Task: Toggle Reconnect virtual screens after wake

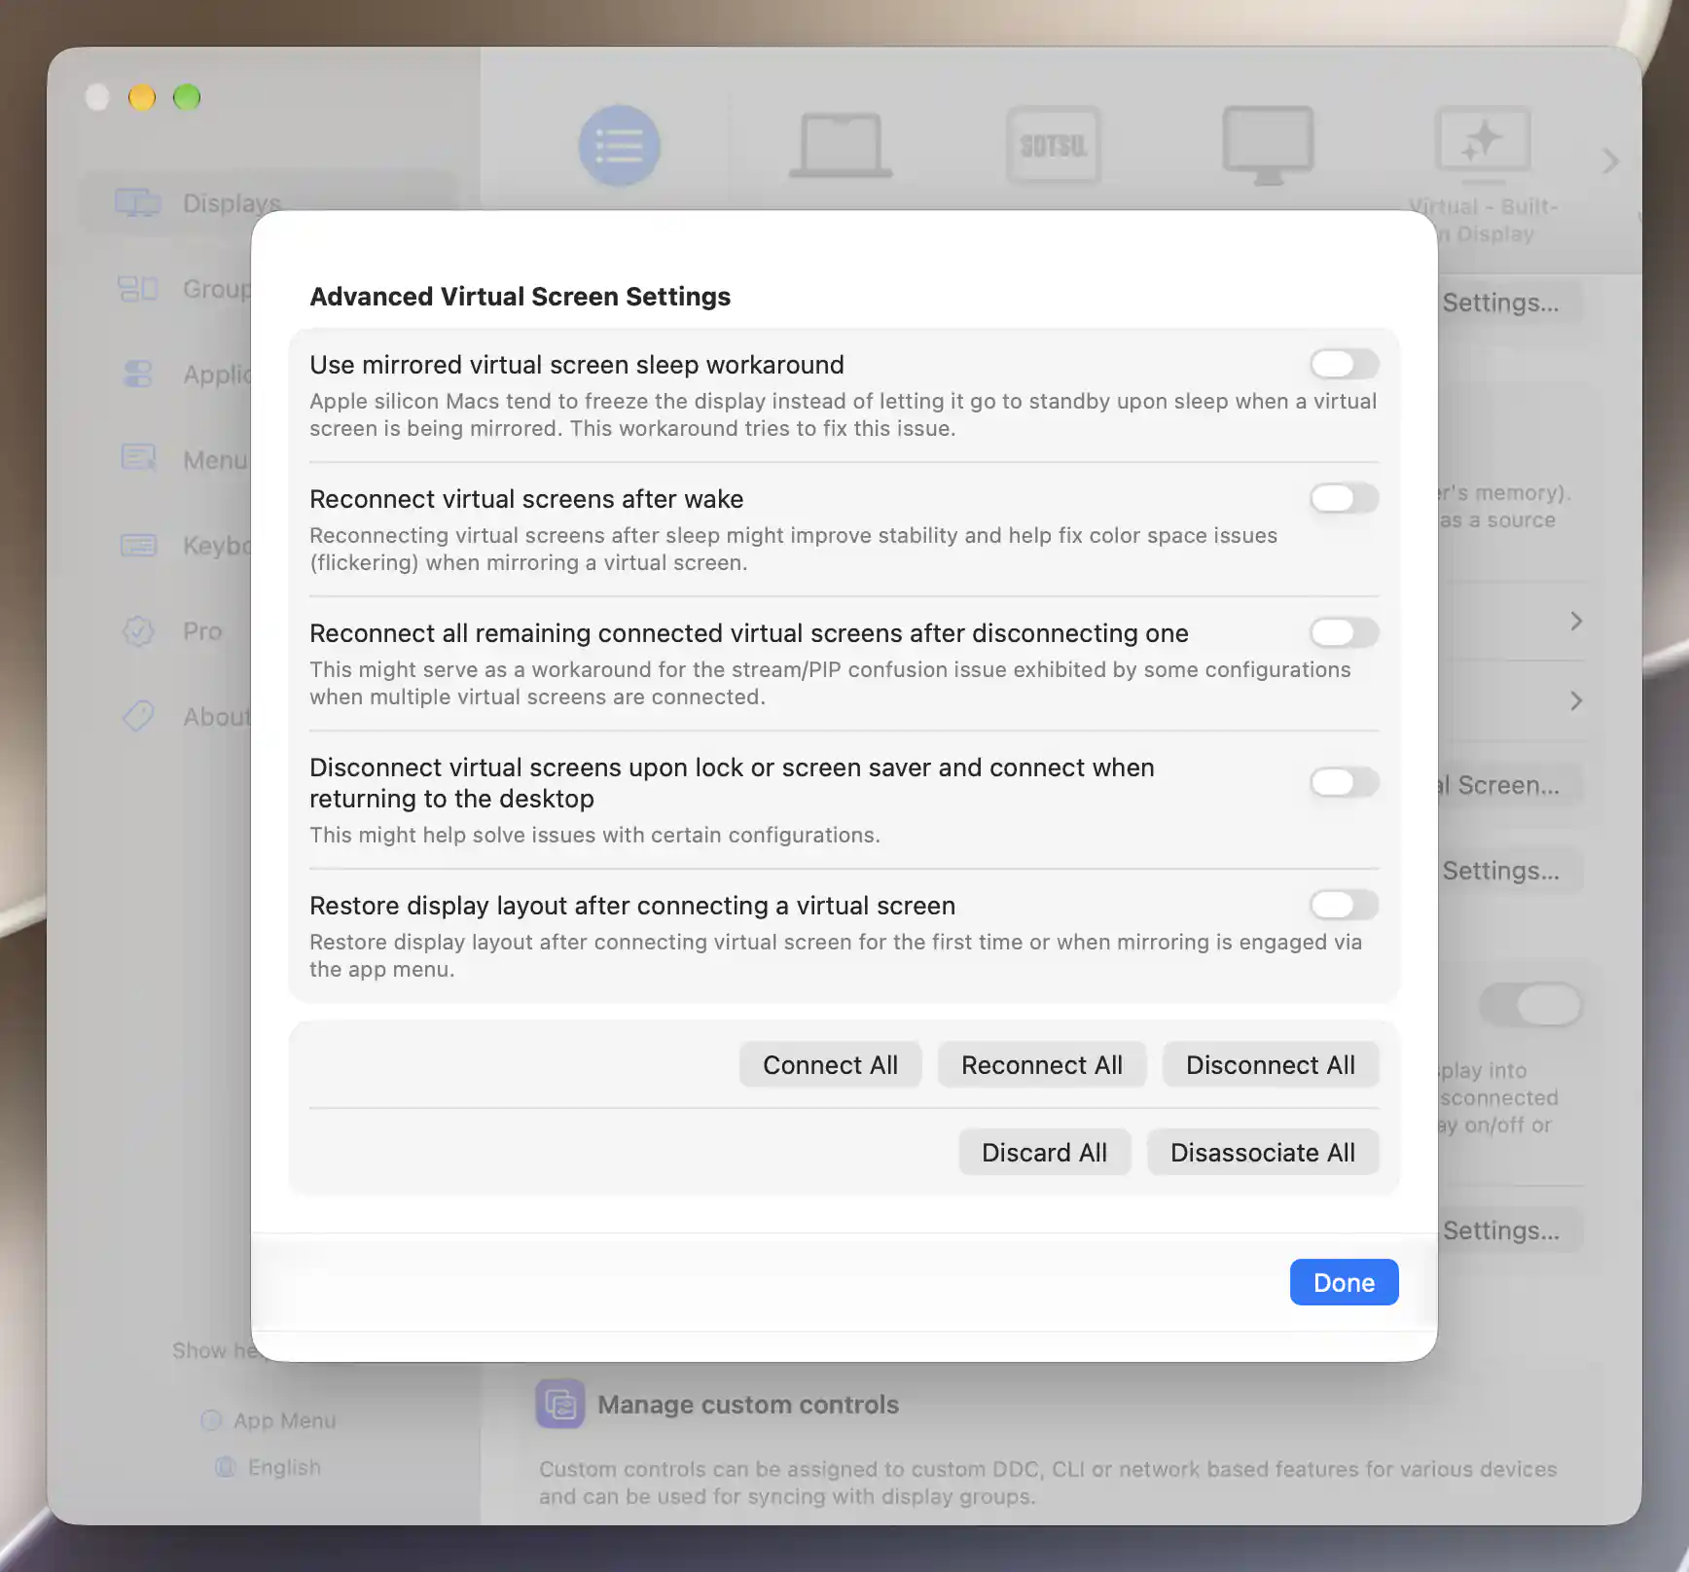Action: pyautogui.click(x=1344, y=498)
